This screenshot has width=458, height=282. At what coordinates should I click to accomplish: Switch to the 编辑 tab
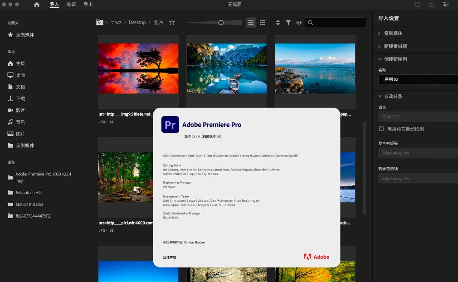coord(71,5)
